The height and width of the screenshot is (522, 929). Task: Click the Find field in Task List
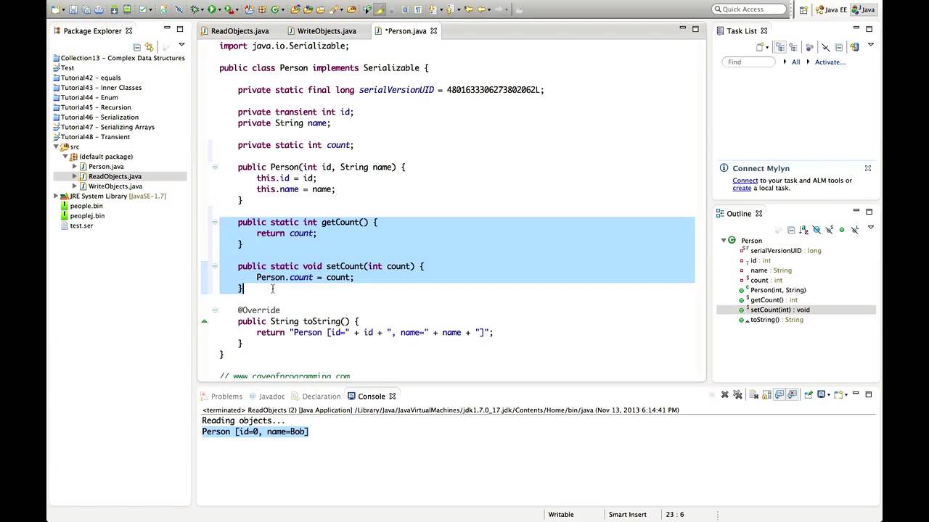[748, 62]
